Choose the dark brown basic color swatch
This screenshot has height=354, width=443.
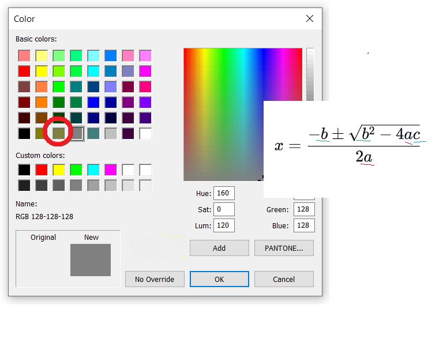24,118
